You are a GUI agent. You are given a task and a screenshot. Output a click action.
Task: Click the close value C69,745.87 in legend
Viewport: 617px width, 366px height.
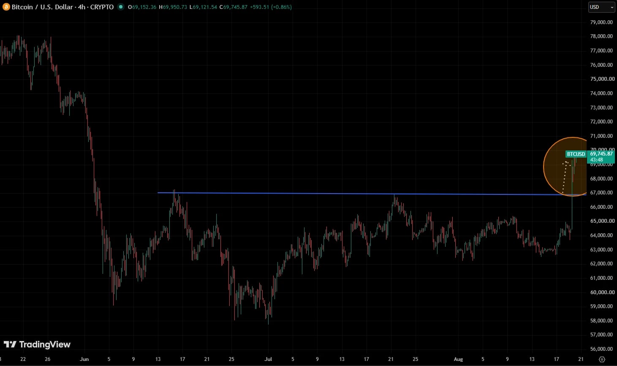[x=234, y=7]
